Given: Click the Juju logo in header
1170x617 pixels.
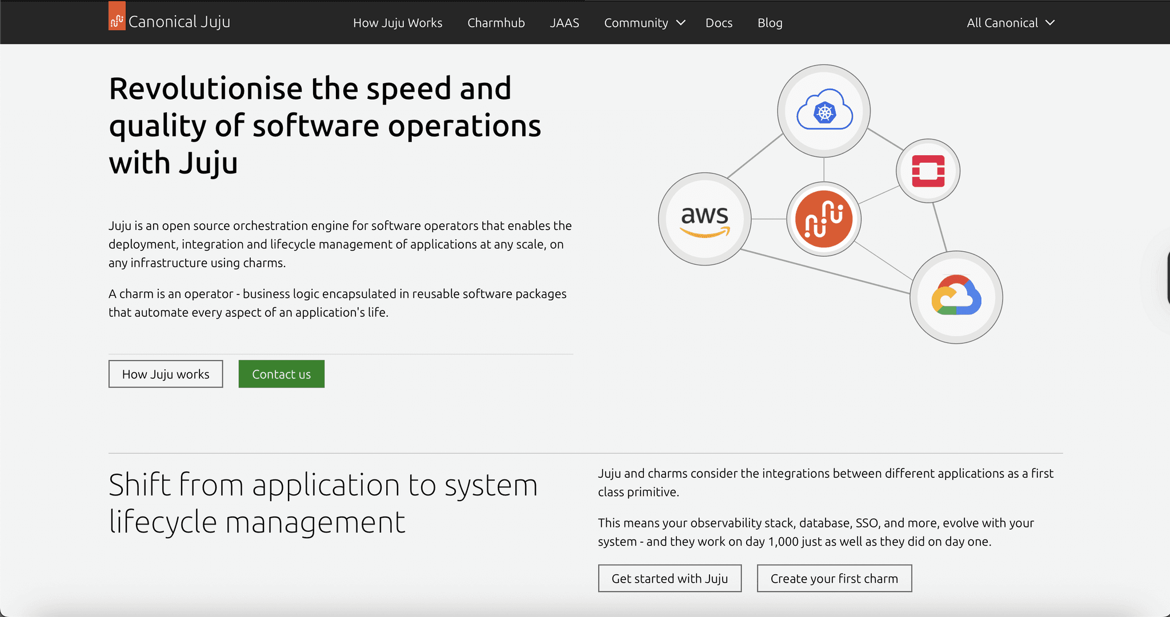Looking at the screenshot, I should (x=117, y=17).
